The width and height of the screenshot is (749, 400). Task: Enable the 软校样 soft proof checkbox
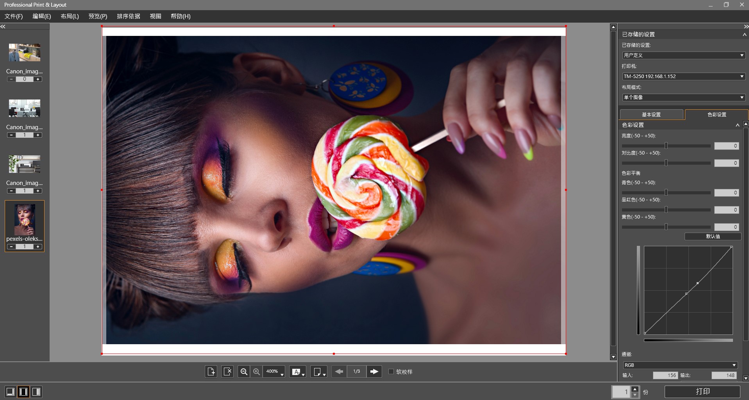(x=391, y=372)
